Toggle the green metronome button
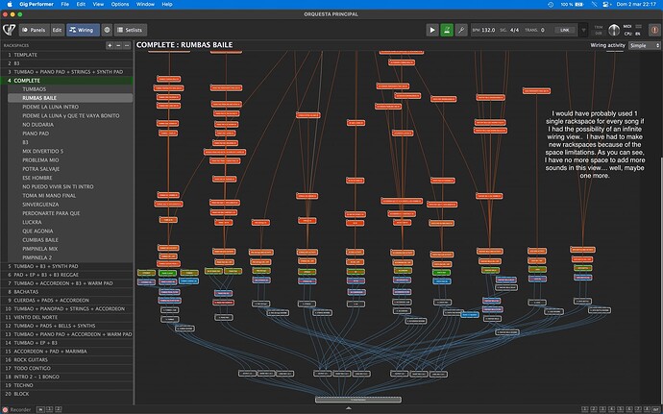Viewport: 663px width, 414px height. (x=447, y=30)
